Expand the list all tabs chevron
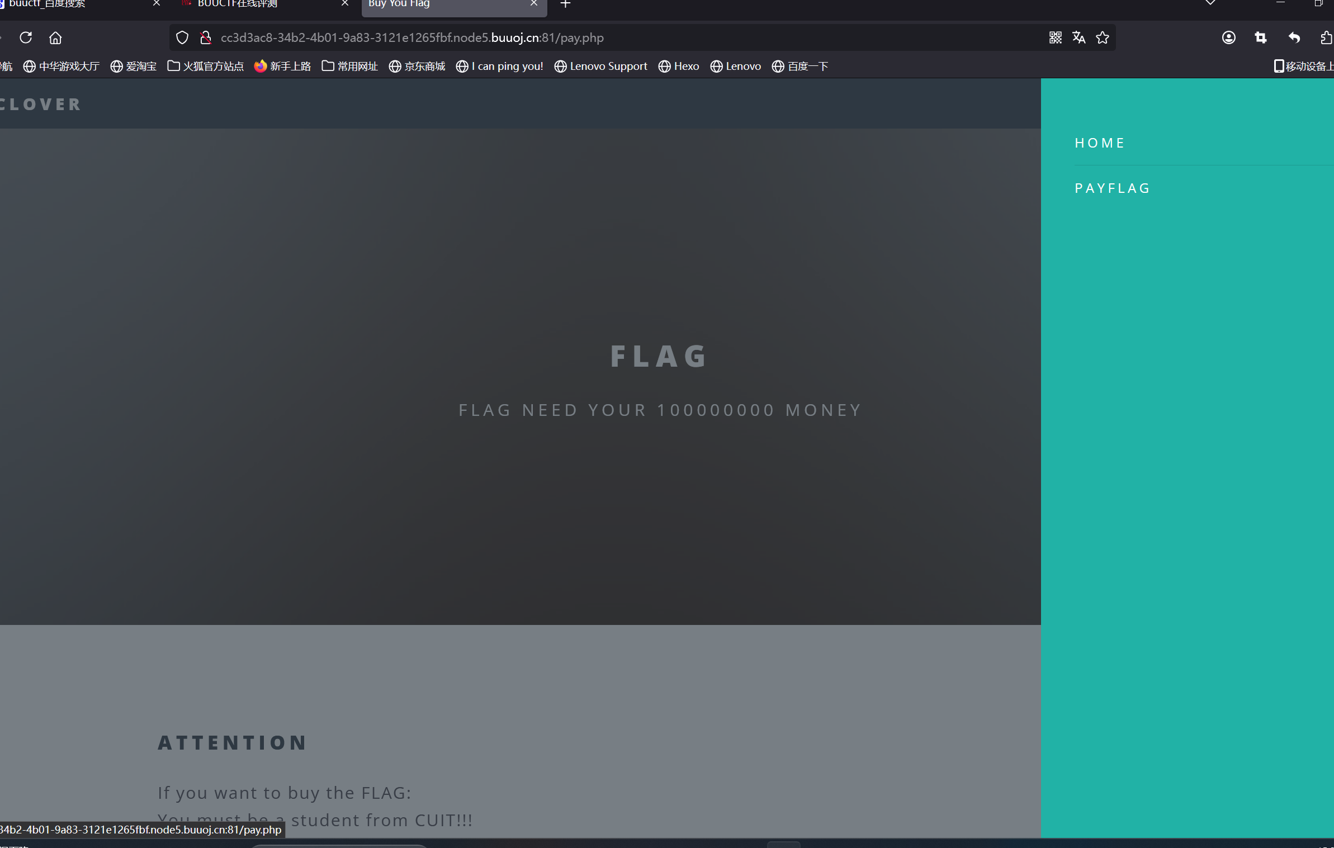 coord(1210,3)
